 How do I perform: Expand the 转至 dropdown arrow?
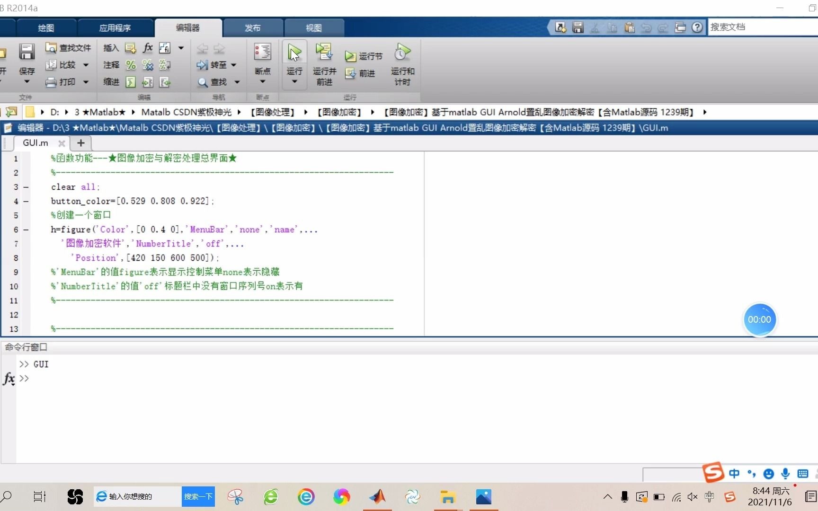click(233, 65)
